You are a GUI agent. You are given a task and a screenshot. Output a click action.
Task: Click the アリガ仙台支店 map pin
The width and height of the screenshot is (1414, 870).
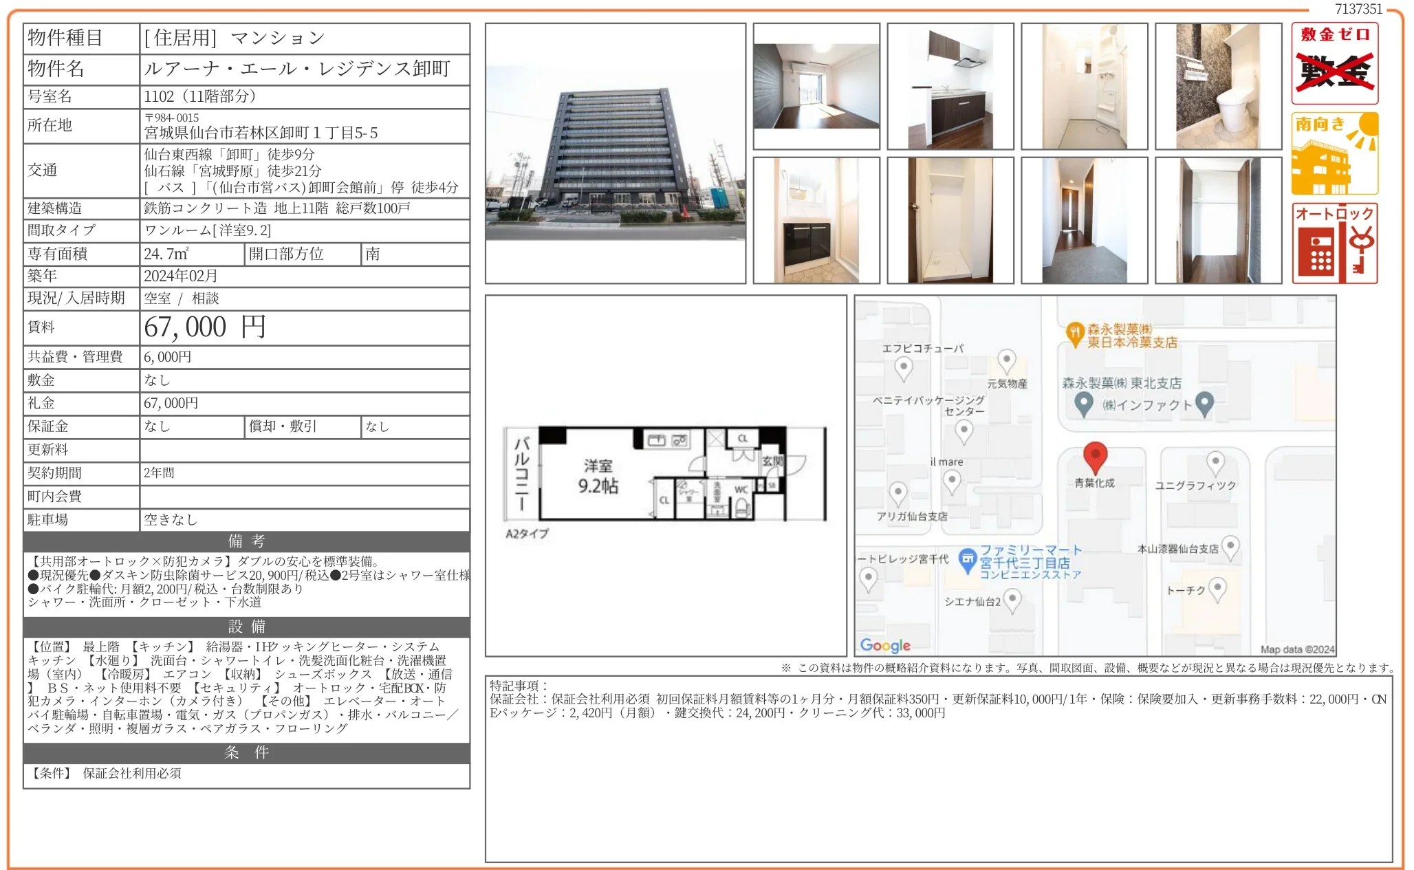tap(898, 494)
